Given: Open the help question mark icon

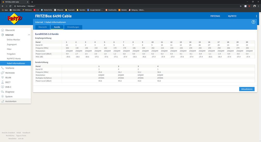Looking at the screenshot, I should coord(253,22).
